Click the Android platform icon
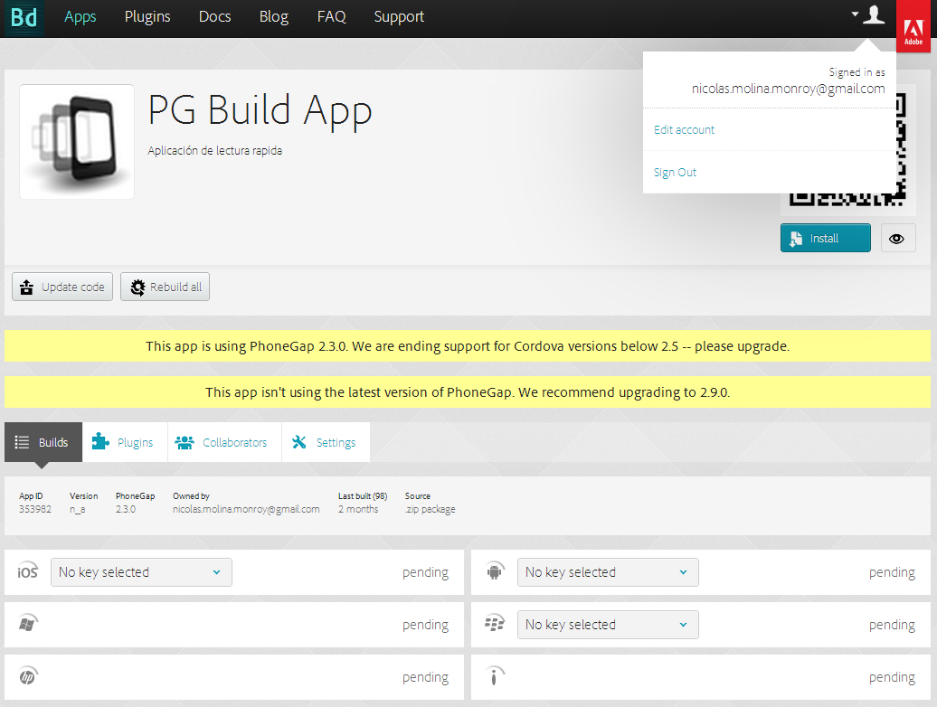 496,570
